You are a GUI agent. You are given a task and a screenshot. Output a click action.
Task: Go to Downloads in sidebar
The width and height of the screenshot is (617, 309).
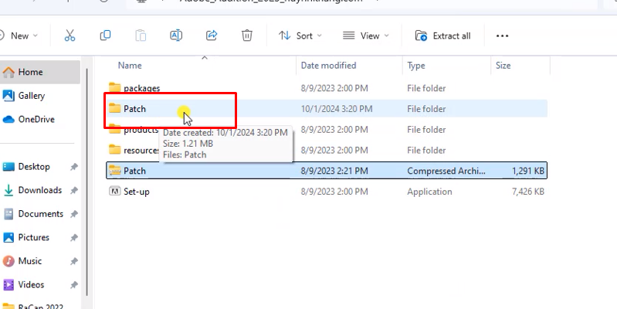(39, 190)
